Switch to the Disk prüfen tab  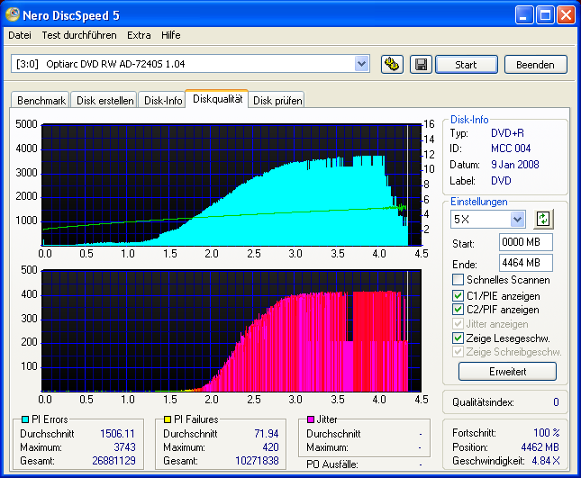[x=277, y=100]
